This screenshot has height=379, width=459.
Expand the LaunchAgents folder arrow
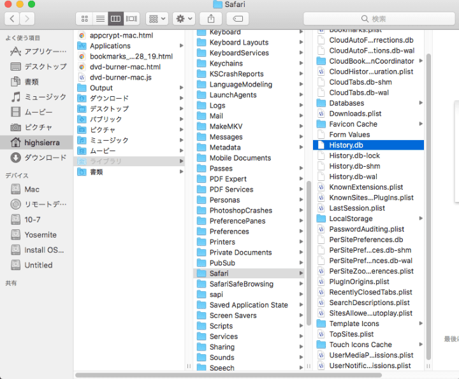tap(301, 95)
